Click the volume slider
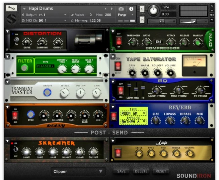The height and width of the screenshot is (180, 219). 193,21
